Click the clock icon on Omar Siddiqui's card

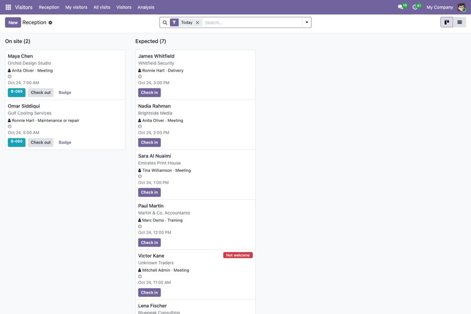(x=10, y=126)
